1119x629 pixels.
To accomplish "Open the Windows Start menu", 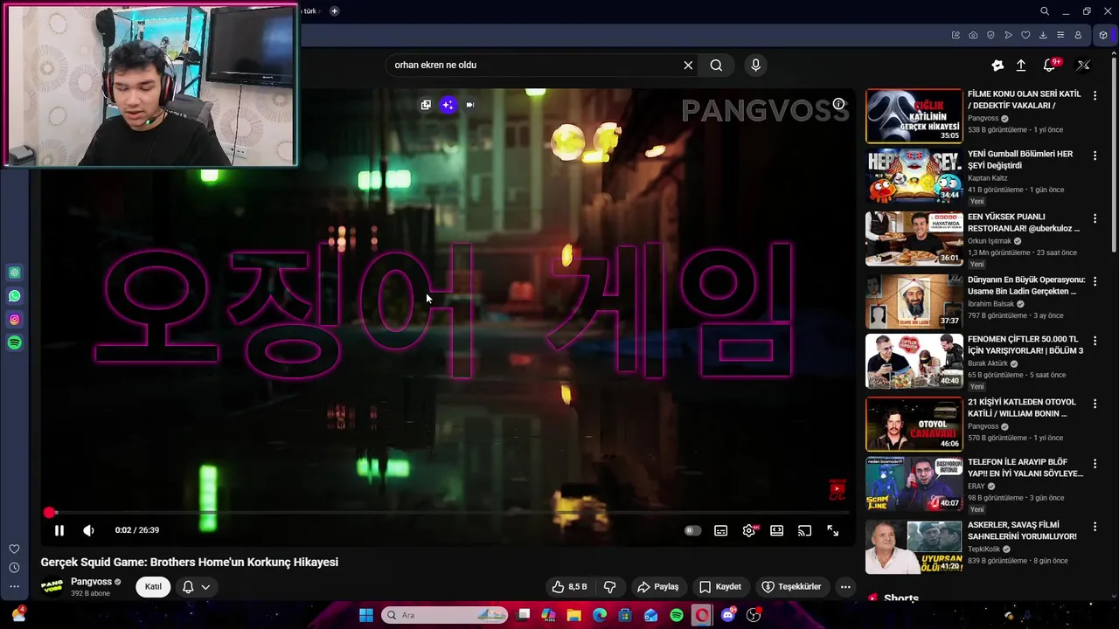I will [366, 615].
